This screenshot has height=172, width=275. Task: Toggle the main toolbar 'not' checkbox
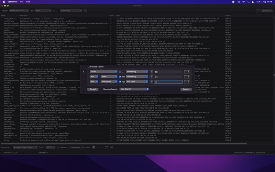tap(54, 11)
